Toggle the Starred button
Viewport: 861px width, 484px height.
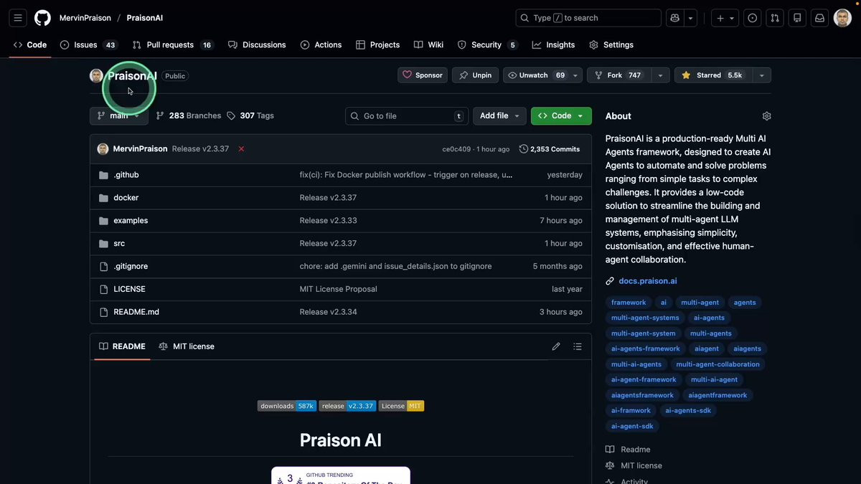[713, 75]
